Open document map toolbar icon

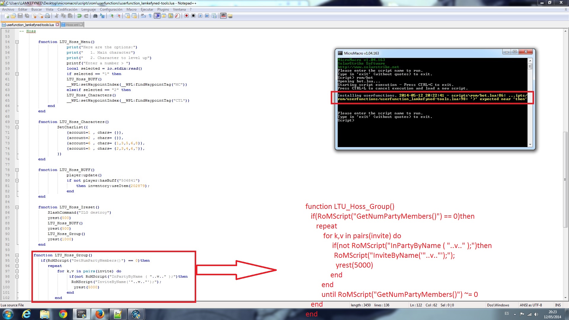coord(171,16)
